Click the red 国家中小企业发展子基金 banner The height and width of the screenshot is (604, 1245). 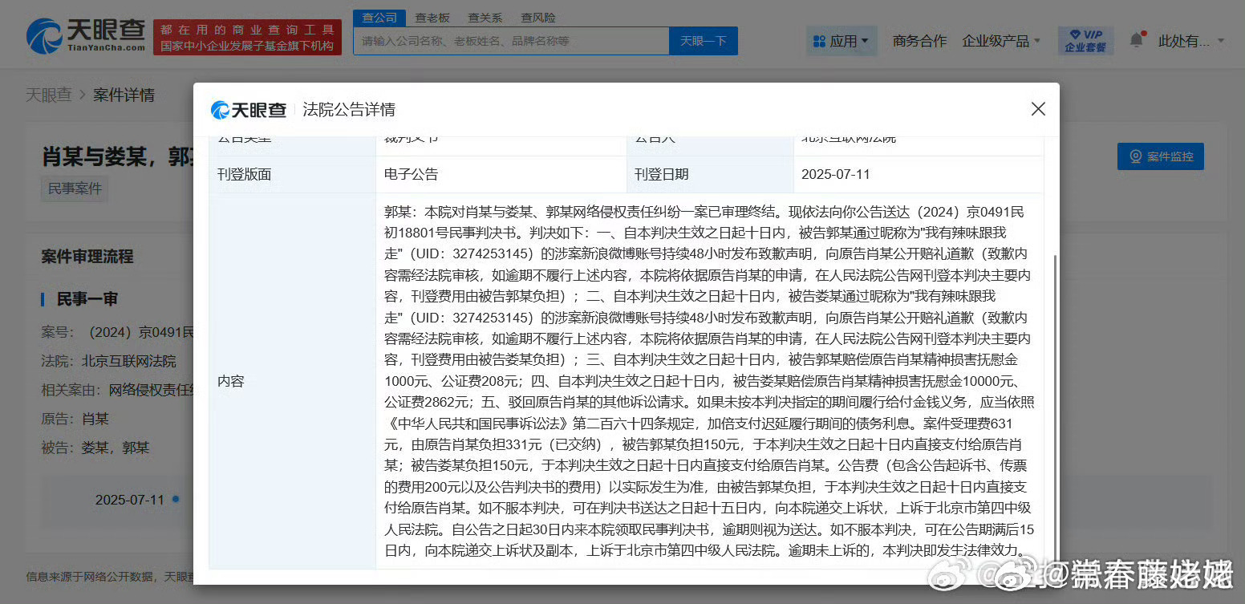(247, 38)
